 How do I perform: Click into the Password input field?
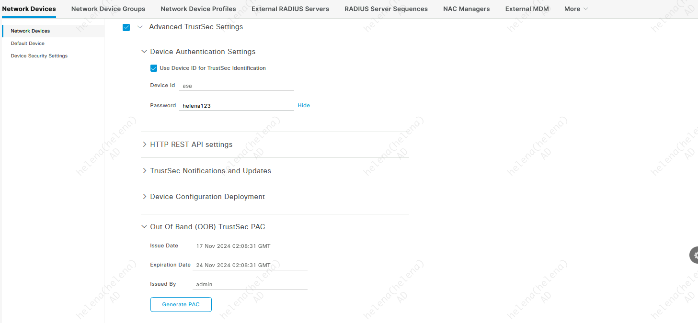[236, 106]
